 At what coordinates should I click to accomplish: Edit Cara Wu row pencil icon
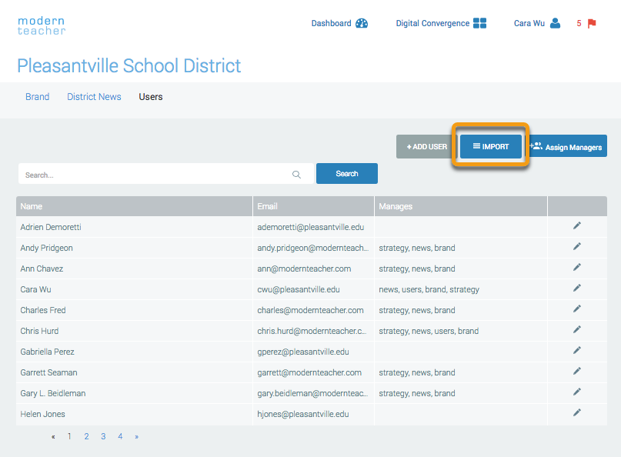click(x=577, y=288)
